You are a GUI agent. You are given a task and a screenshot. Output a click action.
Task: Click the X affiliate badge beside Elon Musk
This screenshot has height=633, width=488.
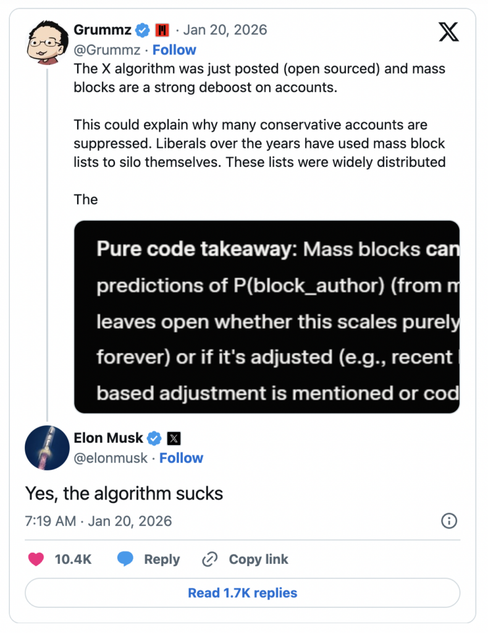click(x=174, y=439)
